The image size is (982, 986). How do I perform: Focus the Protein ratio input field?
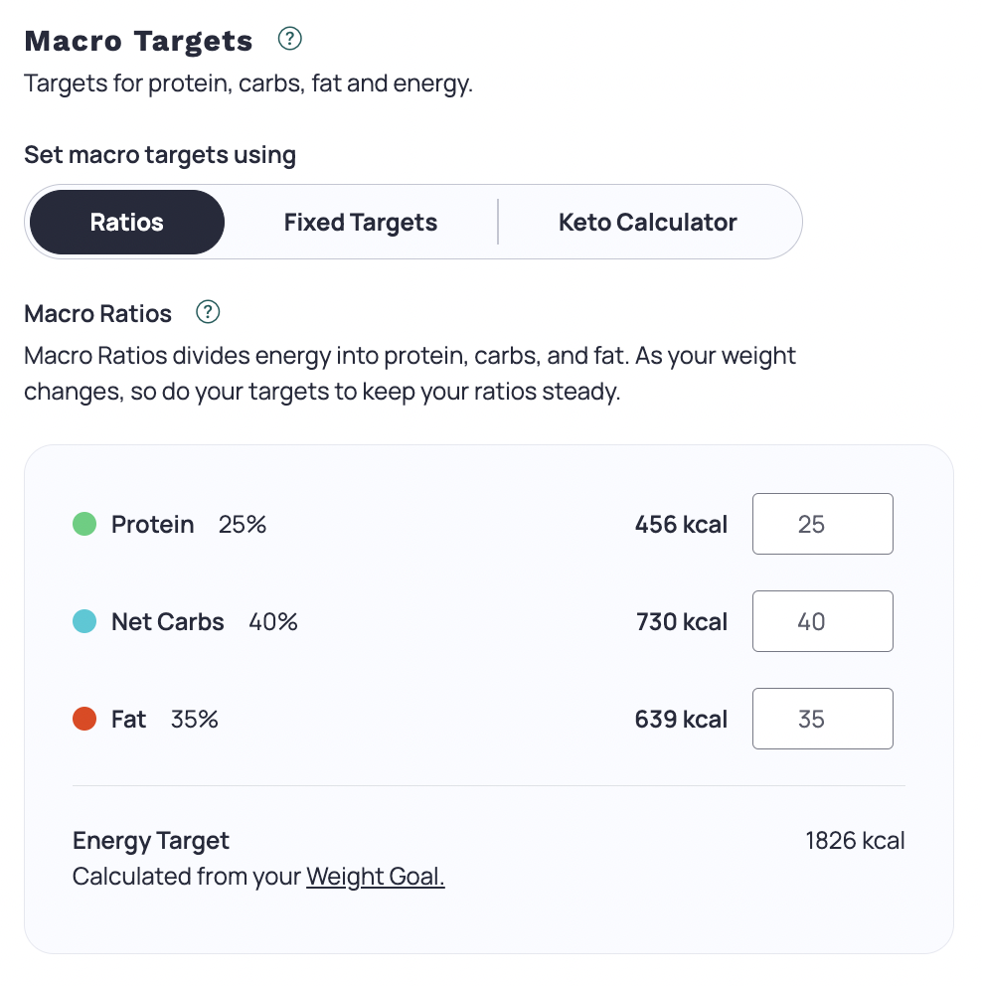click(x=822, y=524)
